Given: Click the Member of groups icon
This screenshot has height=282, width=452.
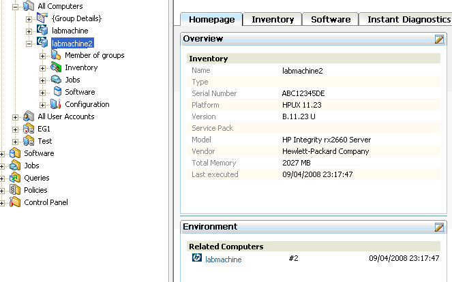Looking at the screenshot, I should [x=56, y=54].
